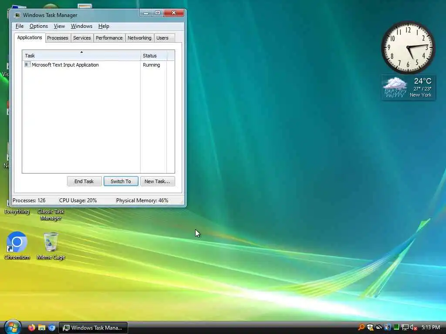446x334 pixels.
Task: Click the blue sidebar tray icon
Action: (387, 327)
